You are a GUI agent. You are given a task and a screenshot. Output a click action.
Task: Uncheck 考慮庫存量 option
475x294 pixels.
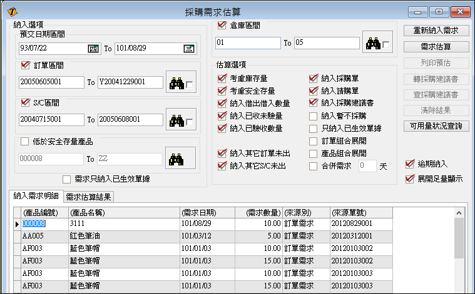click(x=221, y=79)
